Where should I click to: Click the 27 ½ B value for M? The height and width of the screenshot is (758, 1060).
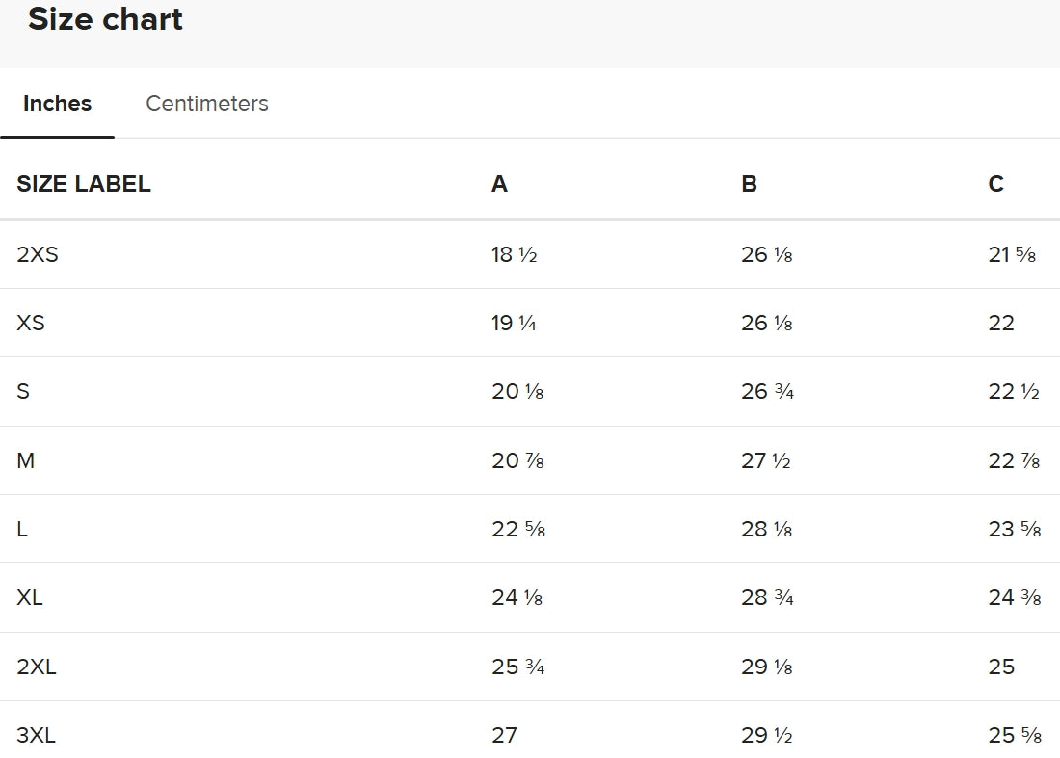766,460
